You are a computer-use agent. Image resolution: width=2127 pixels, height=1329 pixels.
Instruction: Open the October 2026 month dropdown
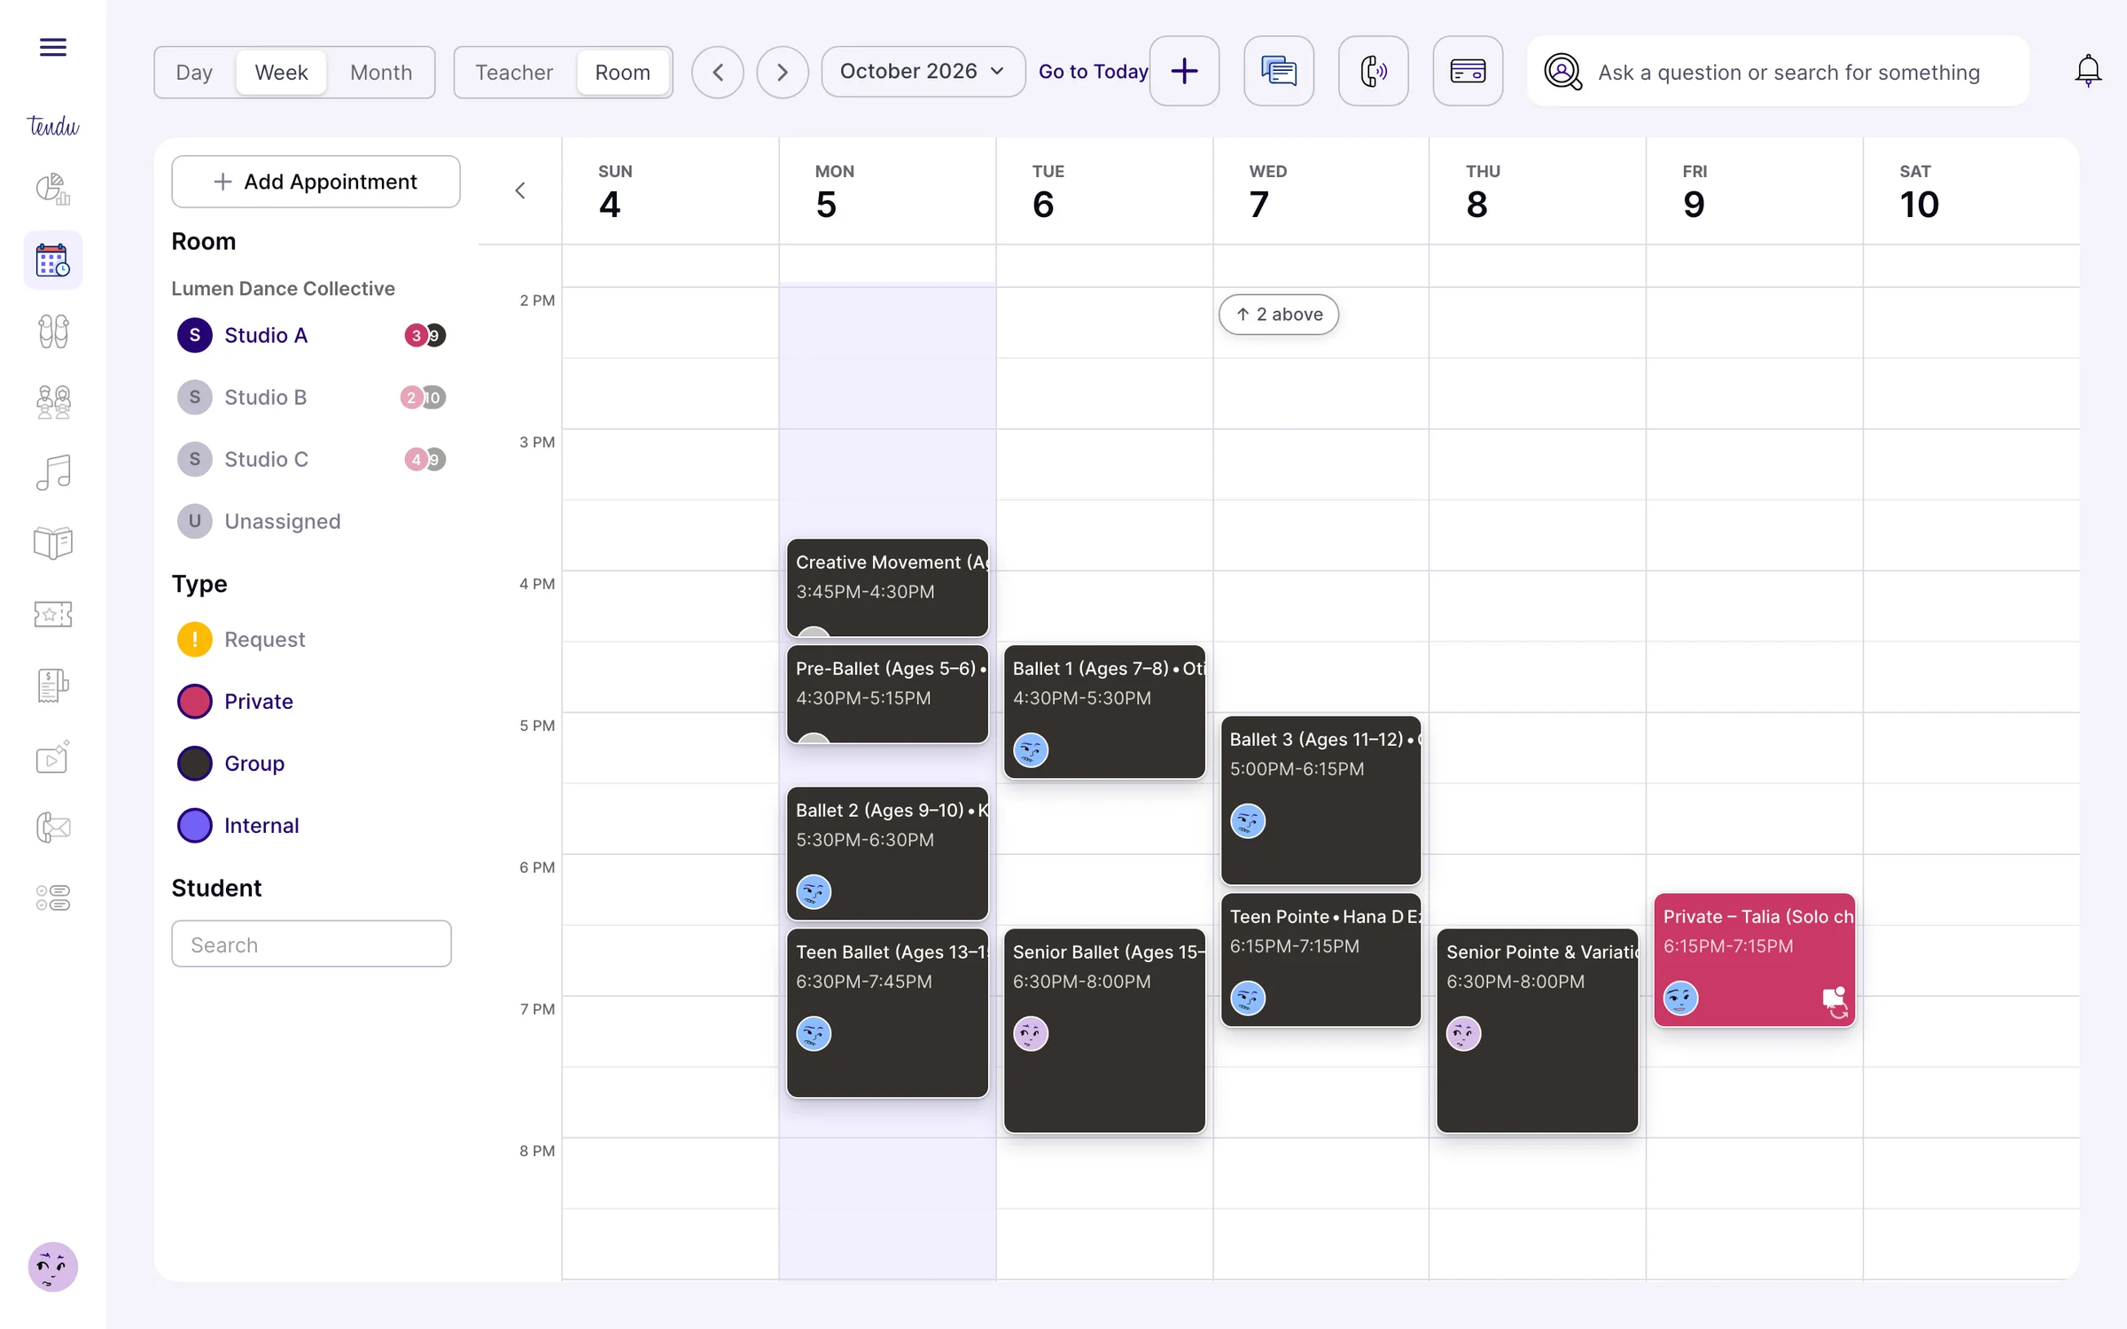point(923,71)
